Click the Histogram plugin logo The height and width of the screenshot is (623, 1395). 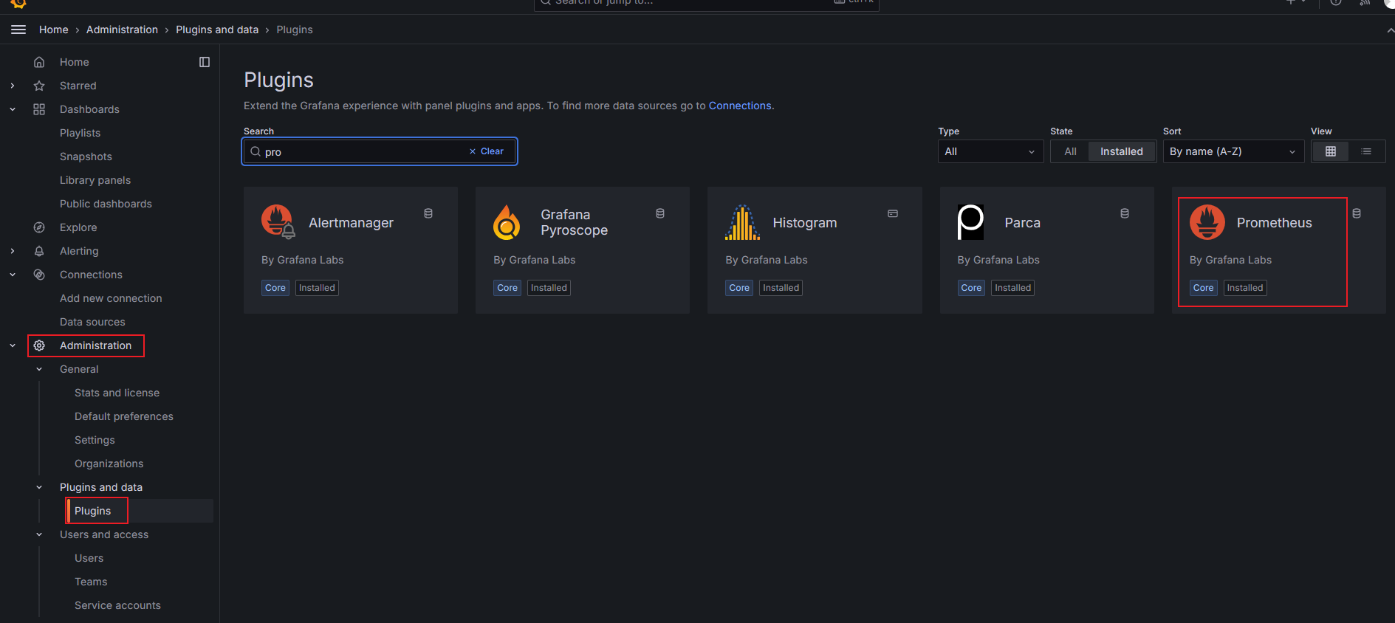[x=742, y=222]
